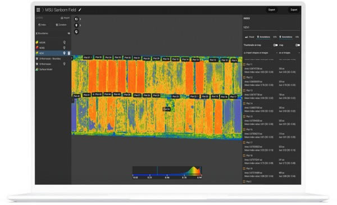Switch to the Zonation tab

click(x=61, y=25)
